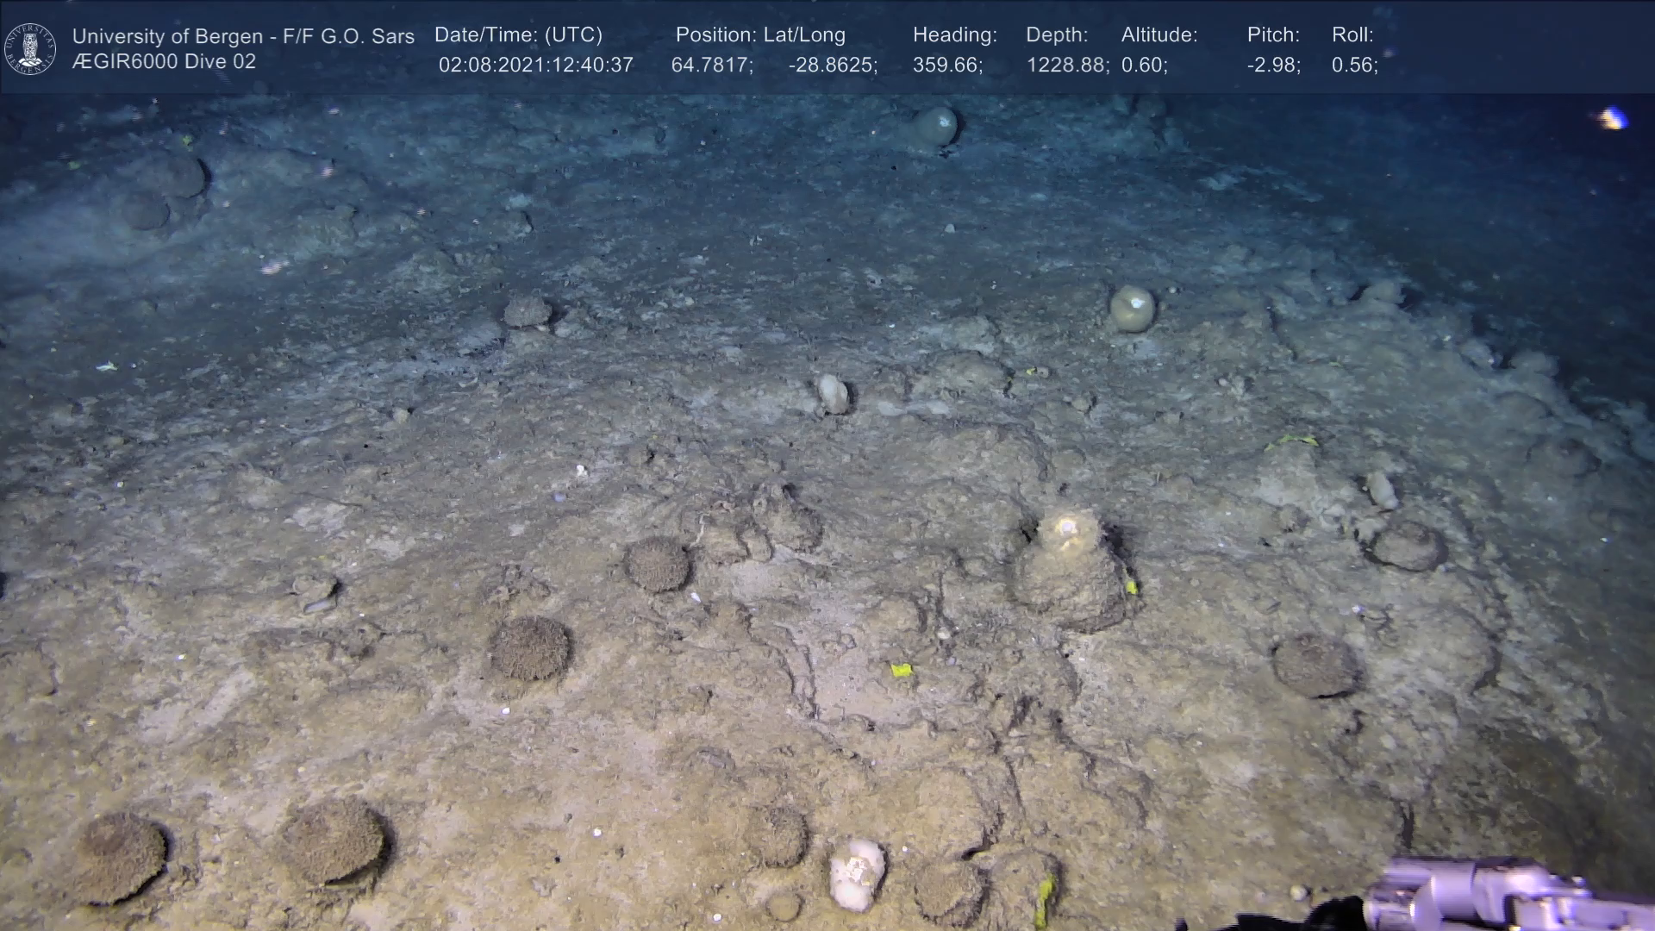
Task: Click the Roll value 0.56
Action: (1353, 66)
